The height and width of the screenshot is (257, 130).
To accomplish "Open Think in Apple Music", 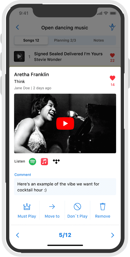I will tap(44, 161).
